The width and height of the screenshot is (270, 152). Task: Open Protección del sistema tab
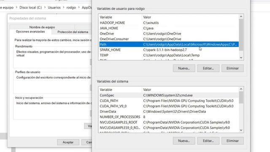(73, 32)
